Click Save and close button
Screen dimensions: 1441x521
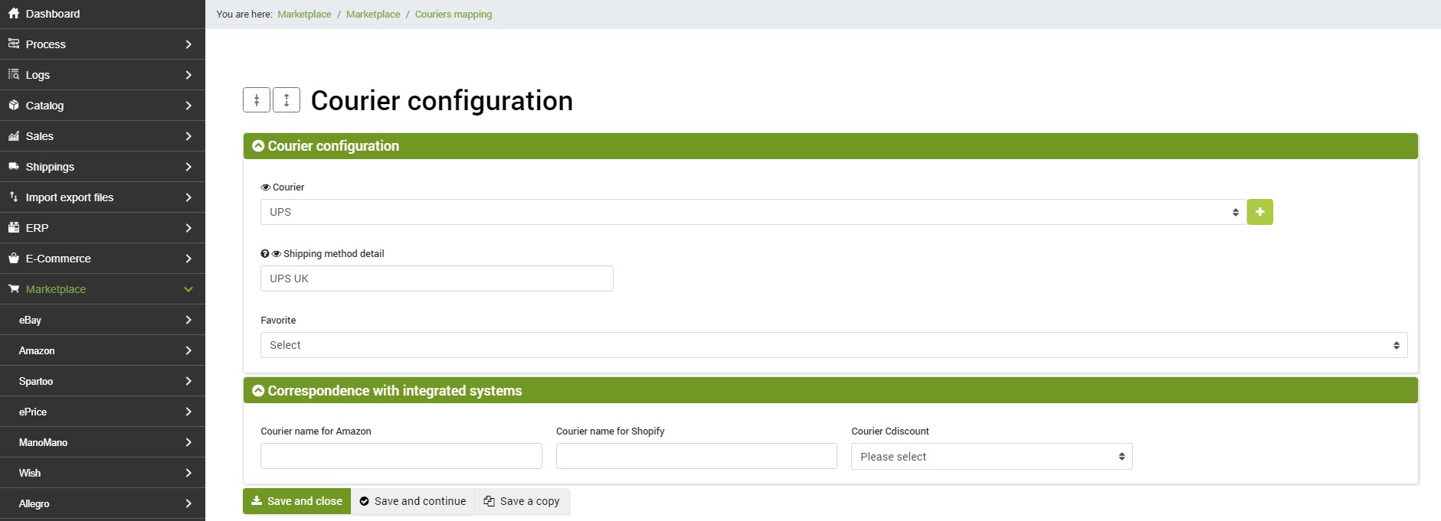tap(296, 501)
